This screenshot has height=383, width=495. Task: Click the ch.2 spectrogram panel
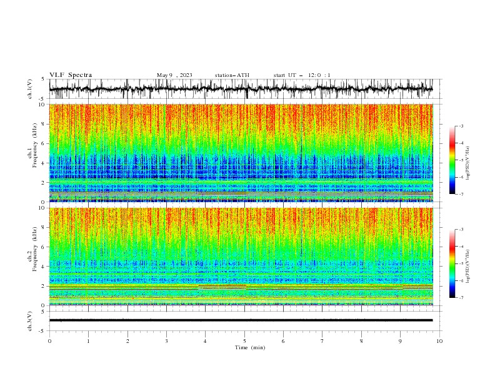click(x=241, y=257)
